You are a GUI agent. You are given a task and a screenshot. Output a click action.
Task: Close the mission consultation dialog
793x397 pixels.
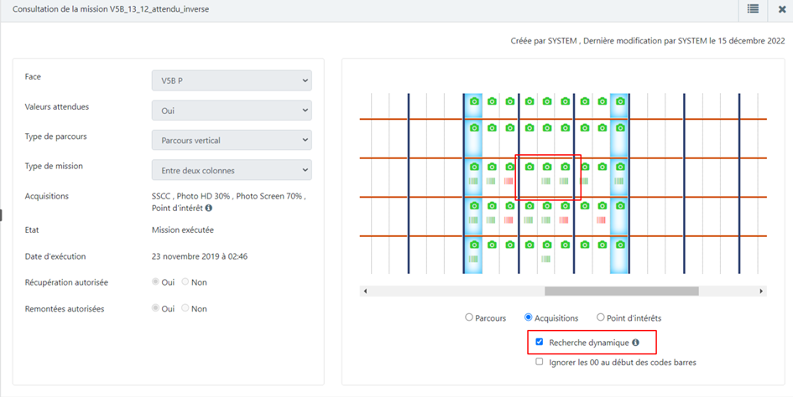coord(782,9)
